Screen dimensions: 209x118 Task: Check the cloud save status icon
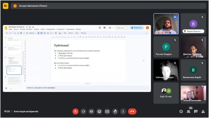(33, 27)
